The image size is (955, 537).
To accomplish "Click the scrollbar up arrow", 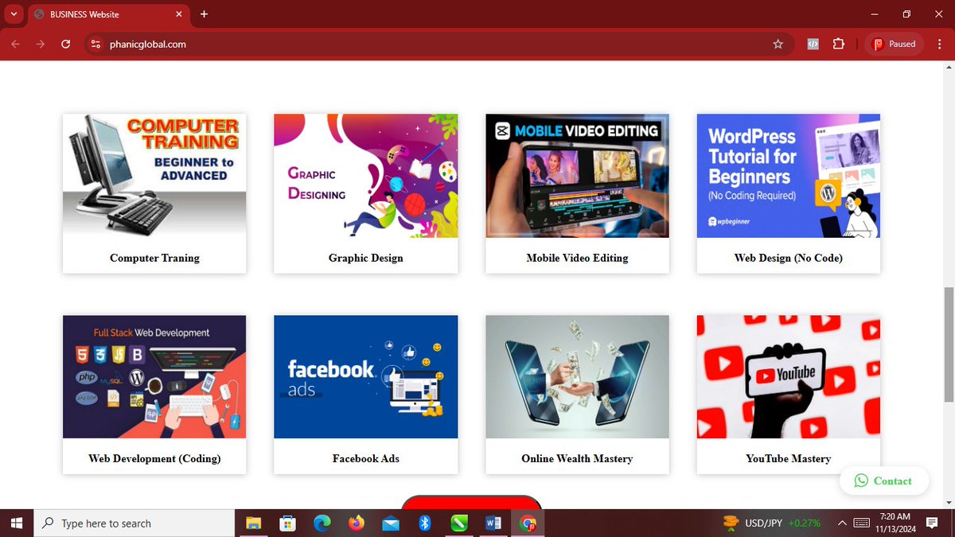I will 948,66.
